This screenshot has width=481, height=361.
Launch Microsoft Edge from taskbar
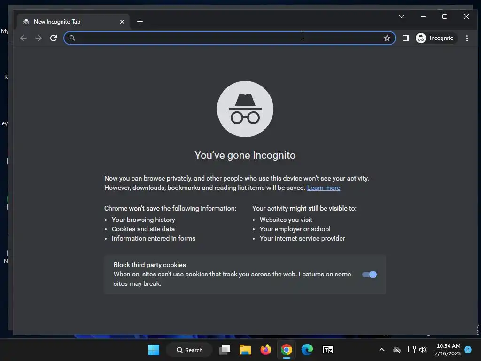tap(307, 350)
